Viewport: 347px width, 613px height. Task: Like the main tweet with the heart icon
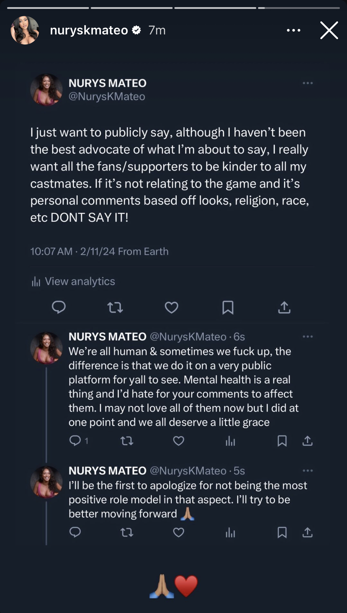[171, 307]
